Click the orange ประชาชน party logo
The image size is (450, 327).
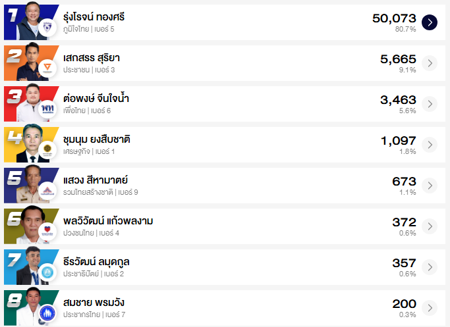tap(47, 68)
